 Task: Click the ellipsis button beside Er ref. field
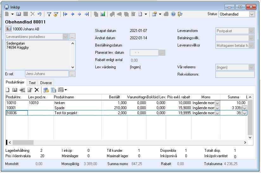point(72,74)
